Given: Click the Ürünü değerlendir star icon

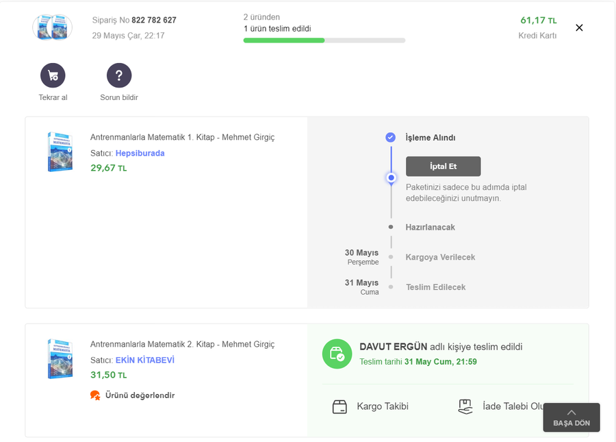Looking at the screenshot, I should [95, 395].
